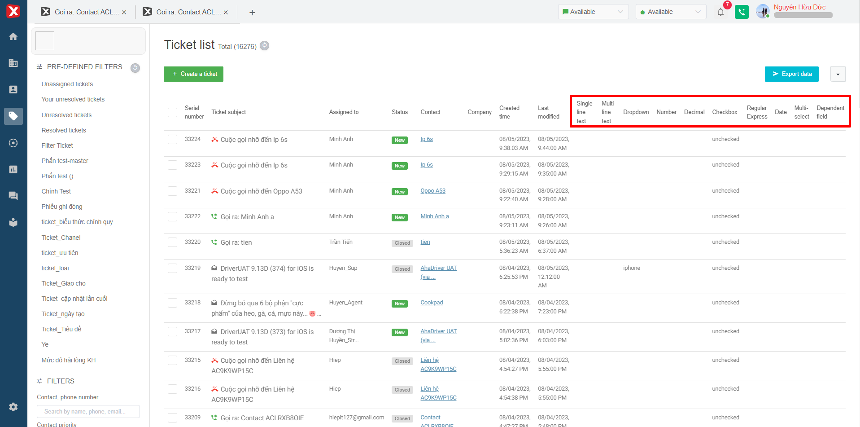
Task: Open a new tab with plus button
Action: point(252,13)
